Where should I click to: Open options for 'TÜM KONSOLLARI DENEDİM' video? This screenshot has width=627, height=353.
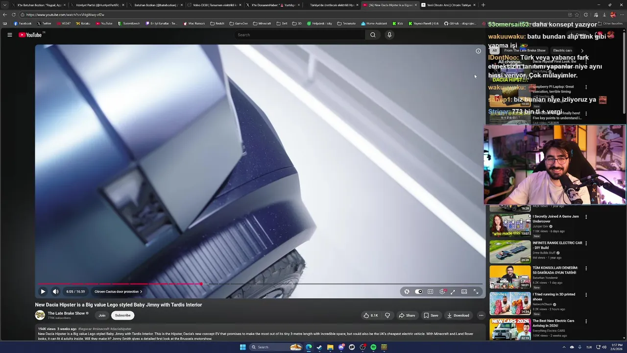(586, 269)
